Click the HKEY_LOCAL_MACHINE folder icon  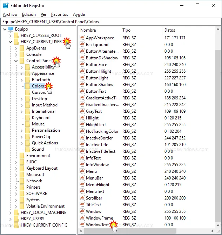[16, 213]
